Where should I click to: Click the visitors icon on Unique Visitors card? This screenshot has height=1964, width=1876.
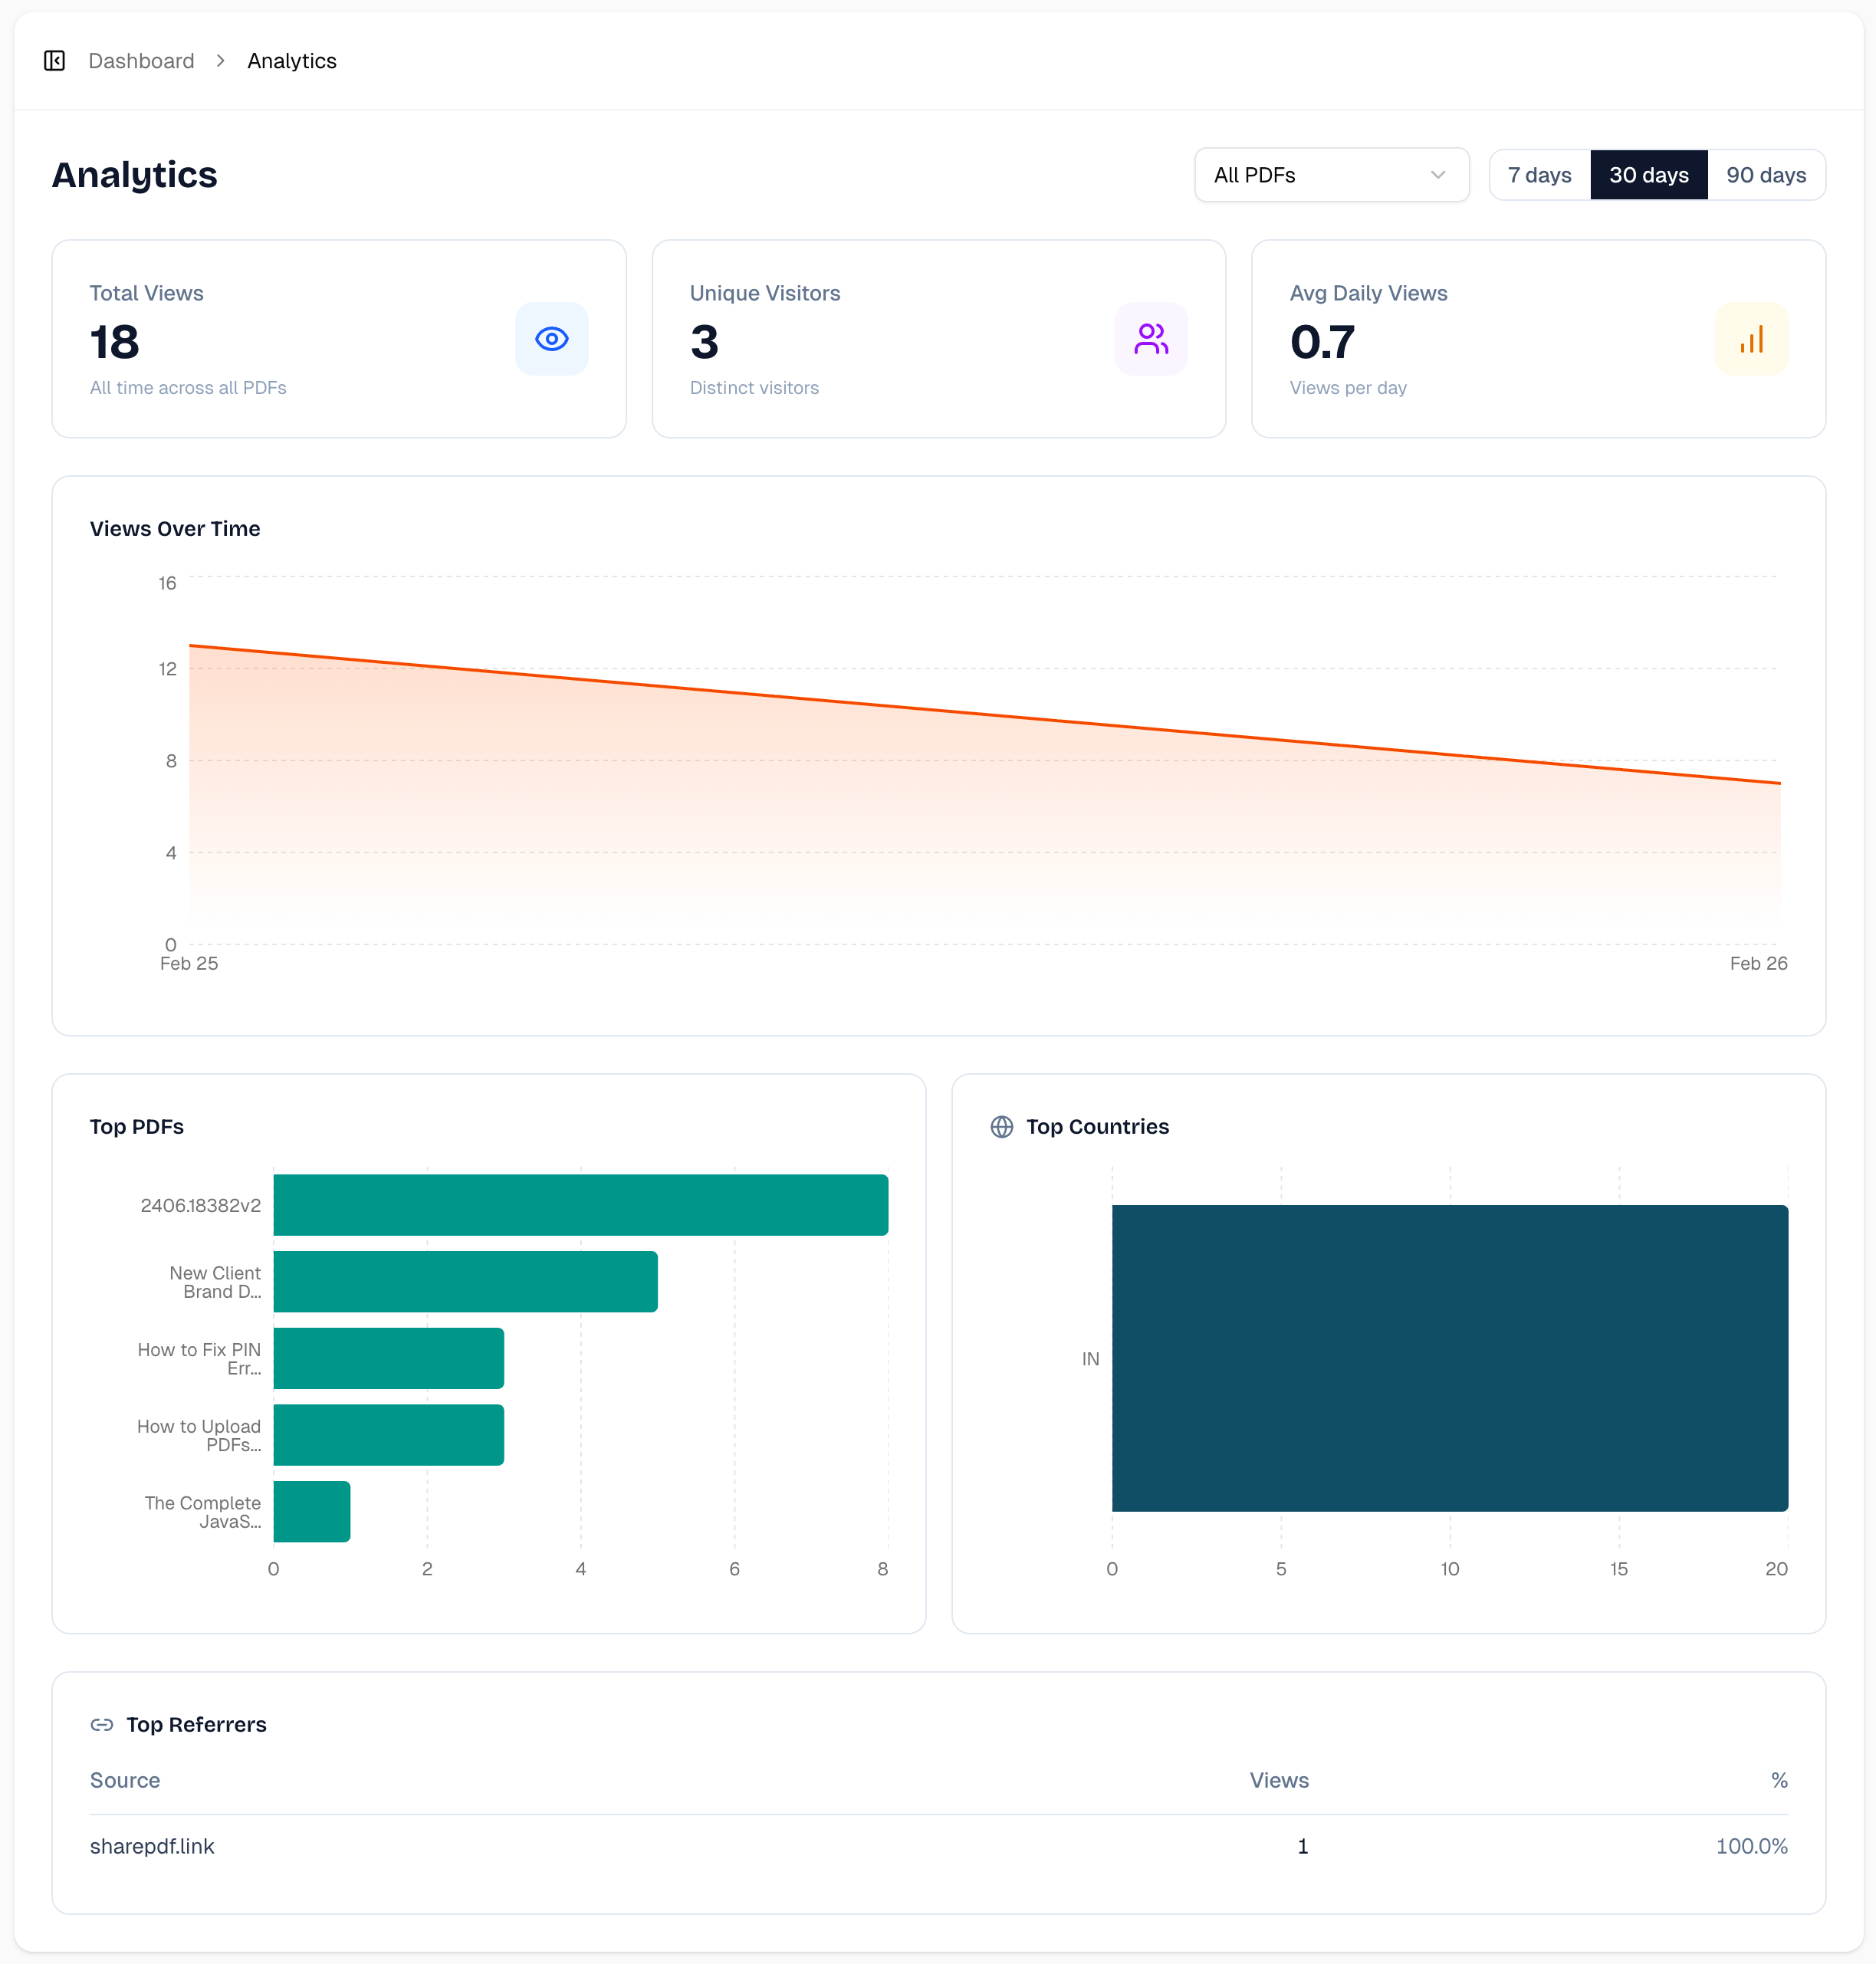pyautogui.click(x=1151, y=339)
